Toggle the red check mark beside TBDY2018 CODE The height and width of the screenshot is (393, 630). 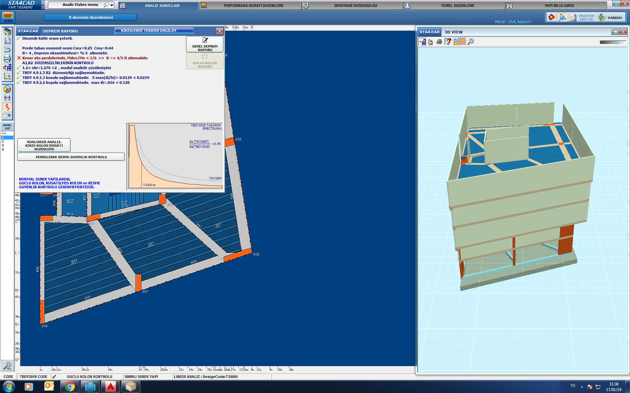tap(54, 377)
